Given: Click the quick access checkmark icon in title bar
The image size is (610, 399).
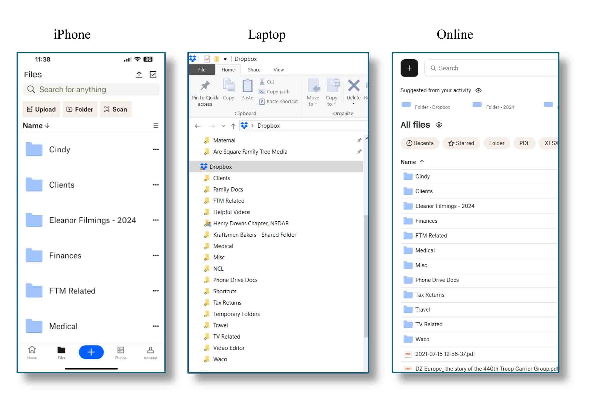Looking at the screenshot, I should click(x=207, y=59).
